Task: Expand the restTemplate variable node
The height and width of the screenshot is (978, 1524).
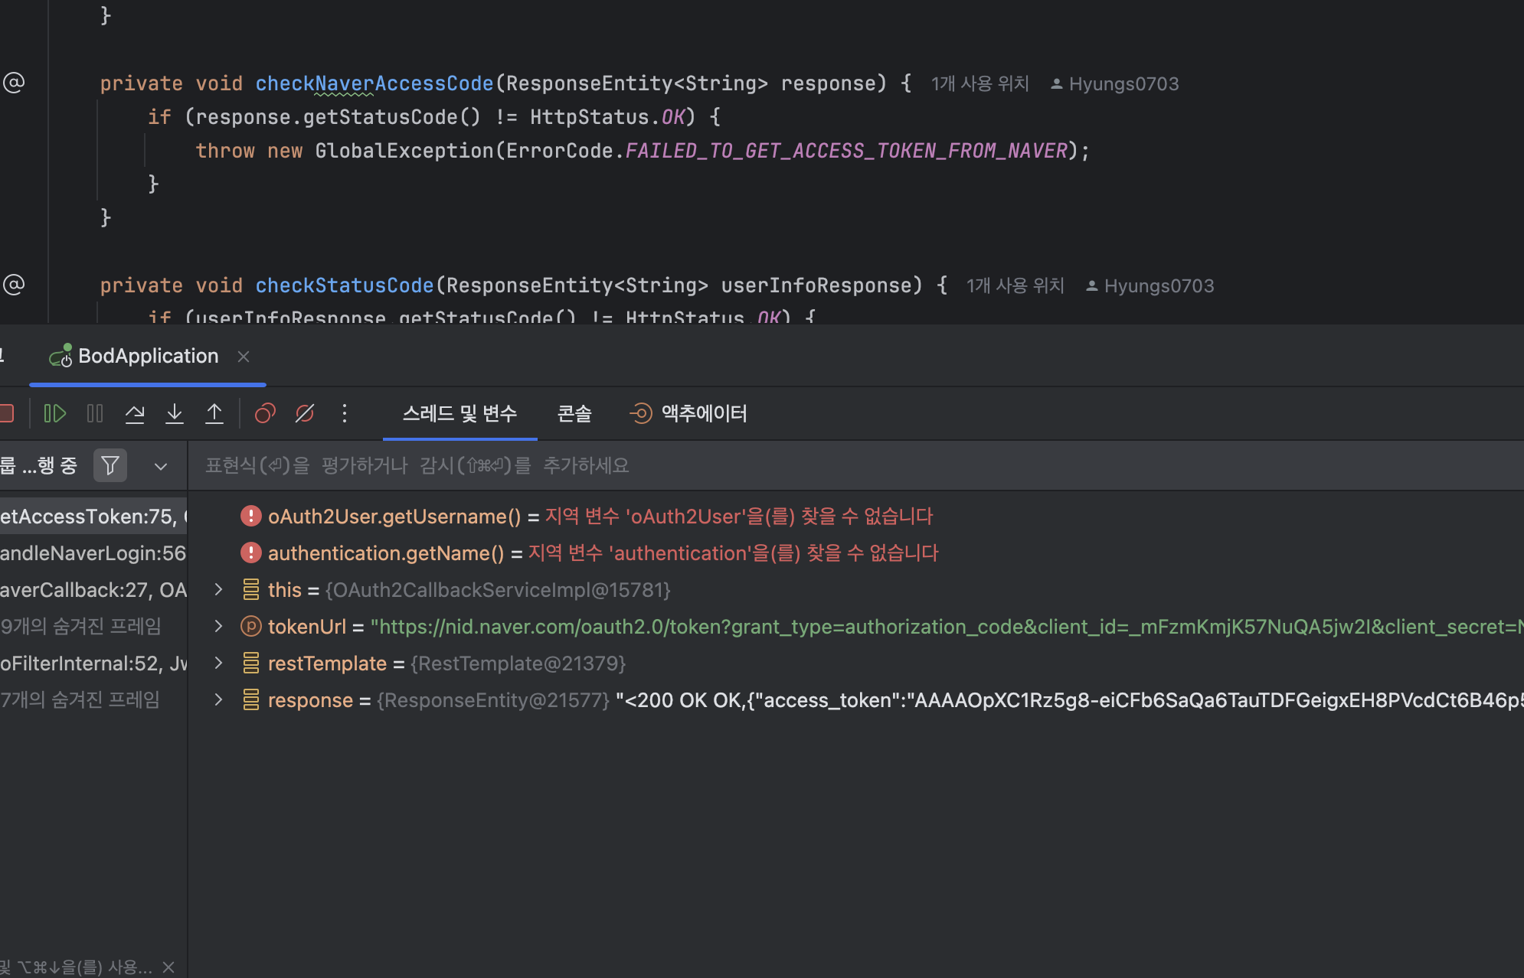Action: point(218,663)
